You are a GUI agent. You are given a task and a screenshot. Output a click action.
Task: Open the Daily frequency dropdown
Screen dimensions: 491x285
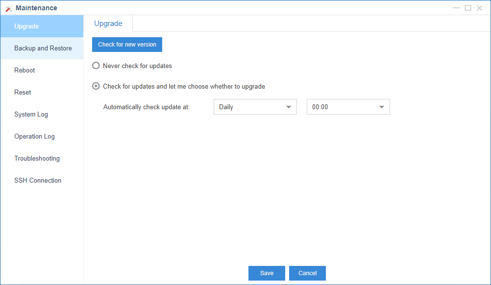[x=255, y=107]
